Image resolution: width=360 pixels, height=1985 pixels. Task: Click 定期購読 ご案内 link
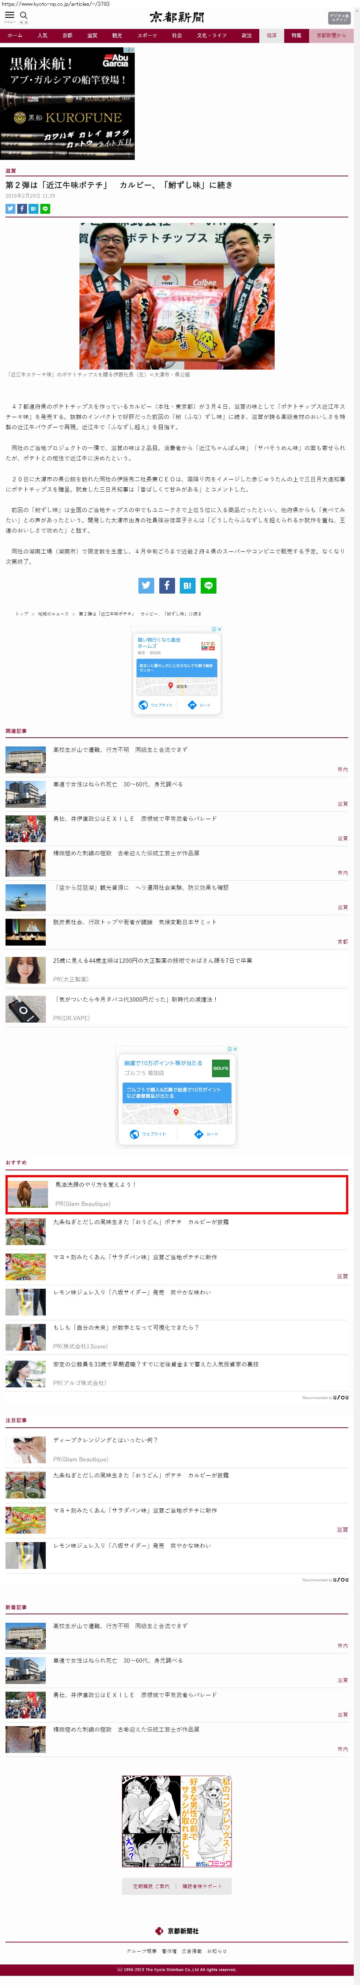coord(151,1886)
